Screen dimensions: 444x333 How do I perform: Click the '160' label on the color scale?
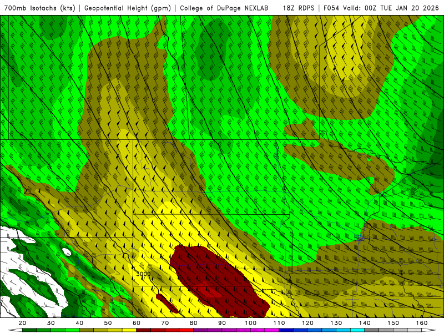coord(422,323)
